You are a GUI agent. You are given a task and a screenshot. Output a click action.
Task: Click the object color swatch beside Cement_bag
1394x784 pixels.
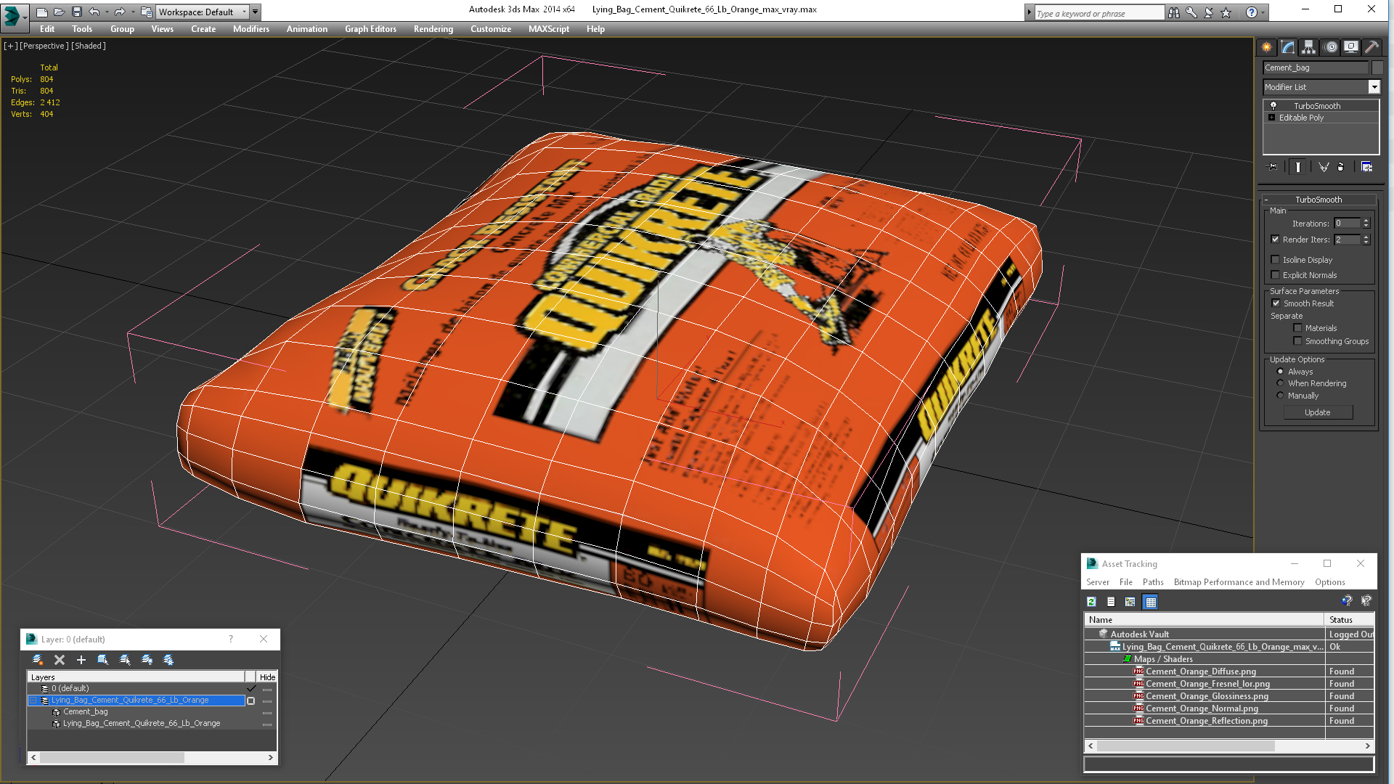(1377, 68)
